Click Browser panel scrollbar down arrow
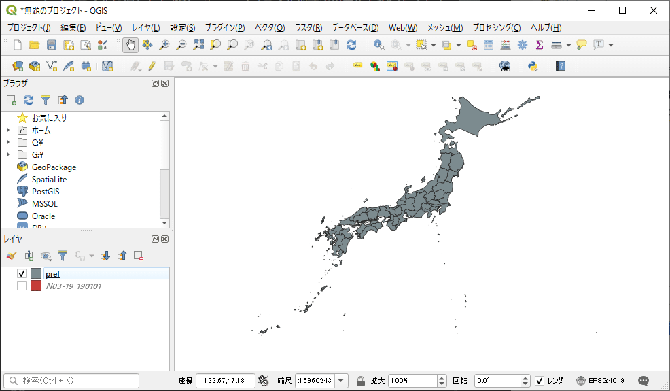This screenshot has width=670, height=391. [165, 223]
